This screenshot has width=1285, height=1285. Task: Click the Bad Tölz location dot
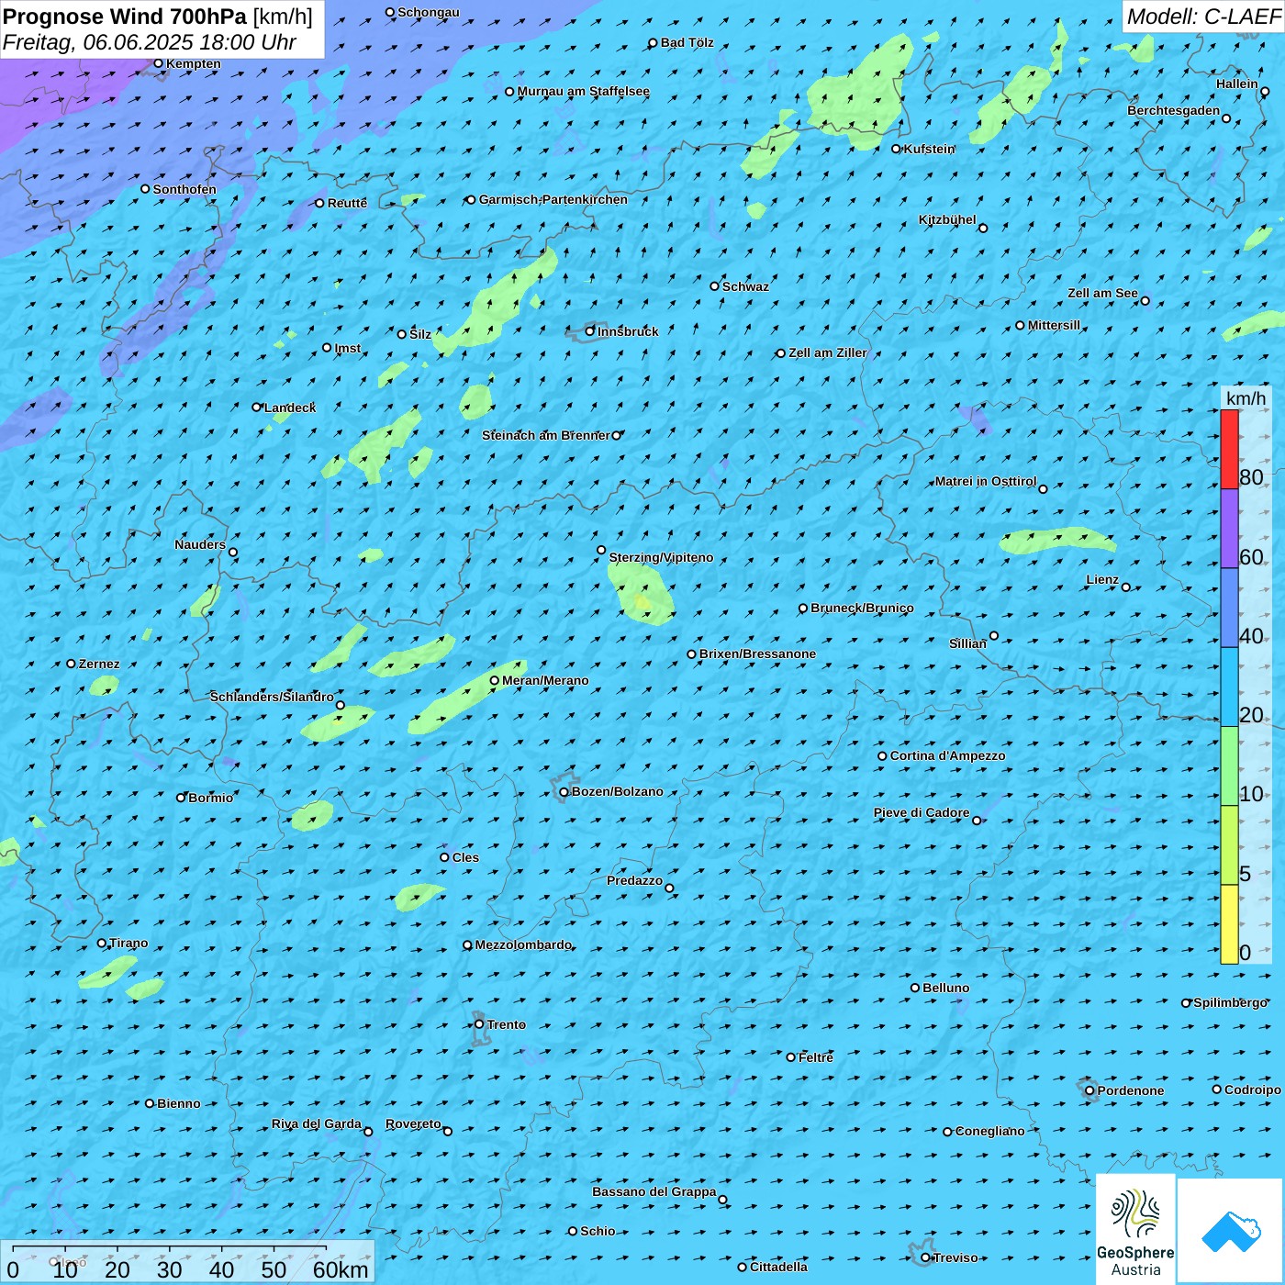653,43
